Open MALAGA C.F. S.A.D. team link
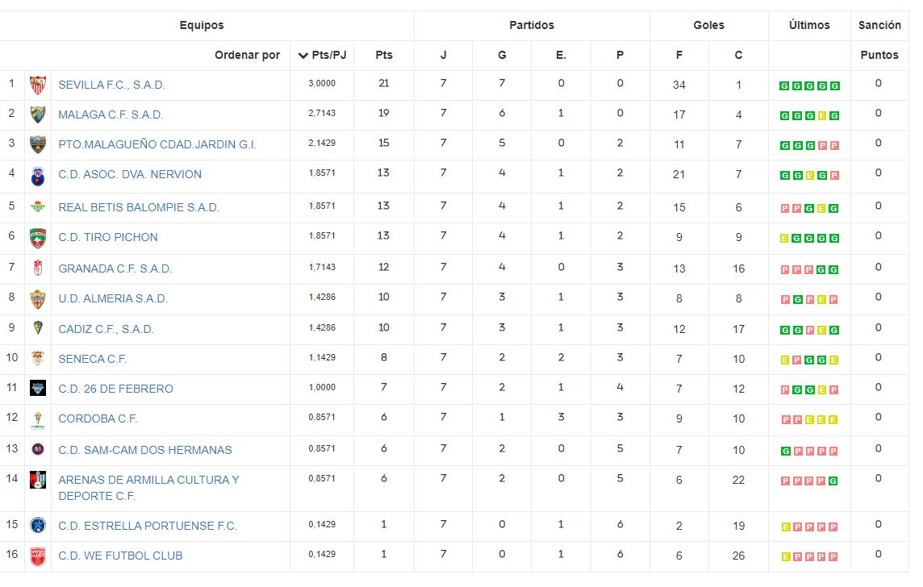Image resolution: width=923 pixels, height=587 pixels. 111,114
